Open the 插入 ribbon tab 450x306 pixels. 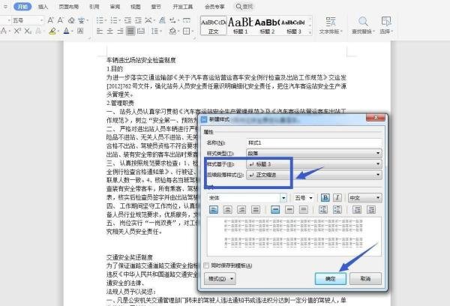click(43, 6)
